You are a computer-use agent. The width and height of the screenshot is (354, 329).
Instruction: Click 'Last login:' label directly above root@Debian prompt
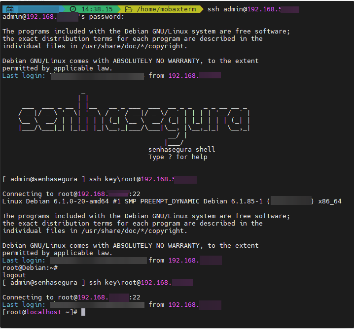(x=24, y=261)
